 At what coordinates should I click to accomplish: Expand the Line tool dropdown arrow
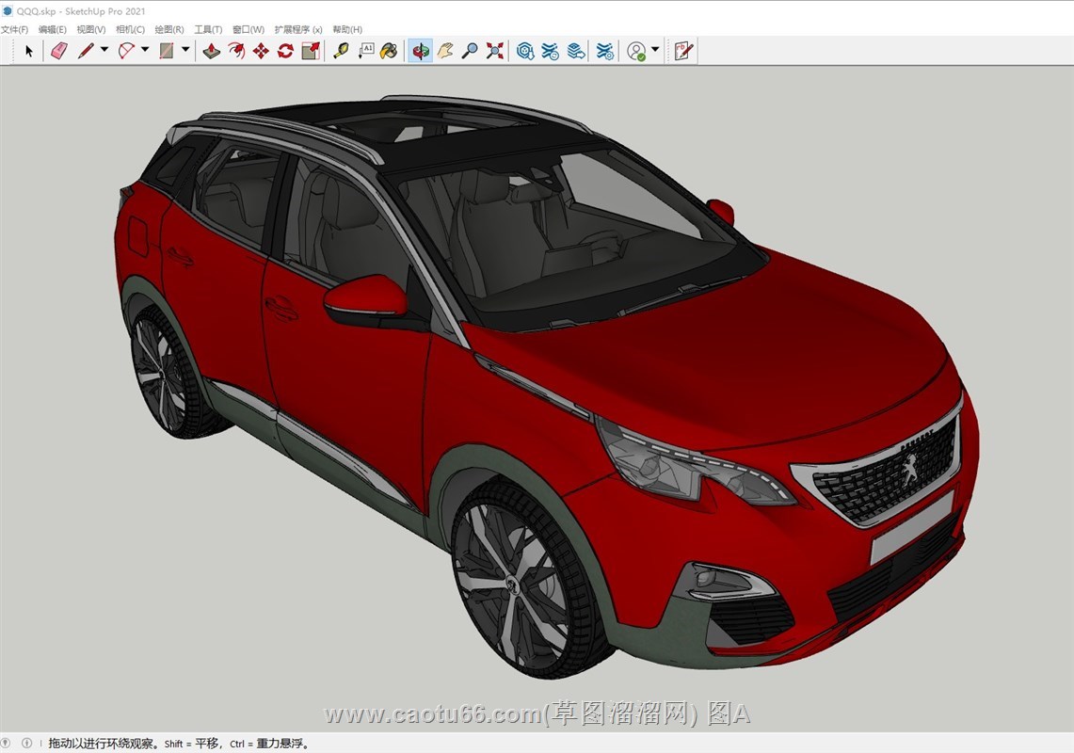104,50
